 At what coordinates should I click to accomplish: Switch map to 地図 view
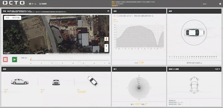click(7, 18)
